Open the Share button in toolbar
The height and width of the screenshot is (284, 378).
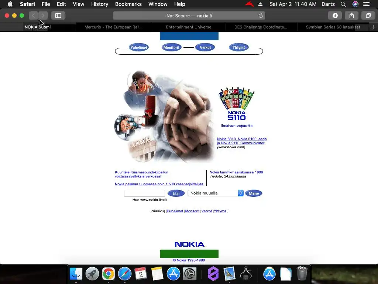tap(351, 16)
